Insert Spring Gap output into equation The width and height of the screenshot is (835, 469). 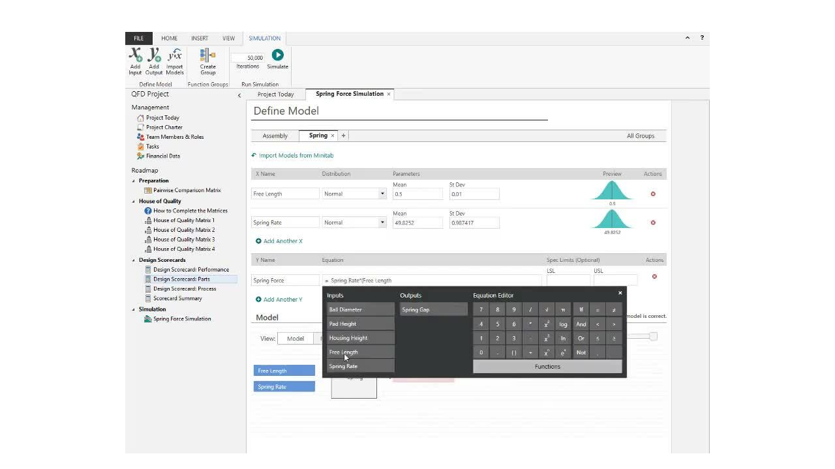434,309
